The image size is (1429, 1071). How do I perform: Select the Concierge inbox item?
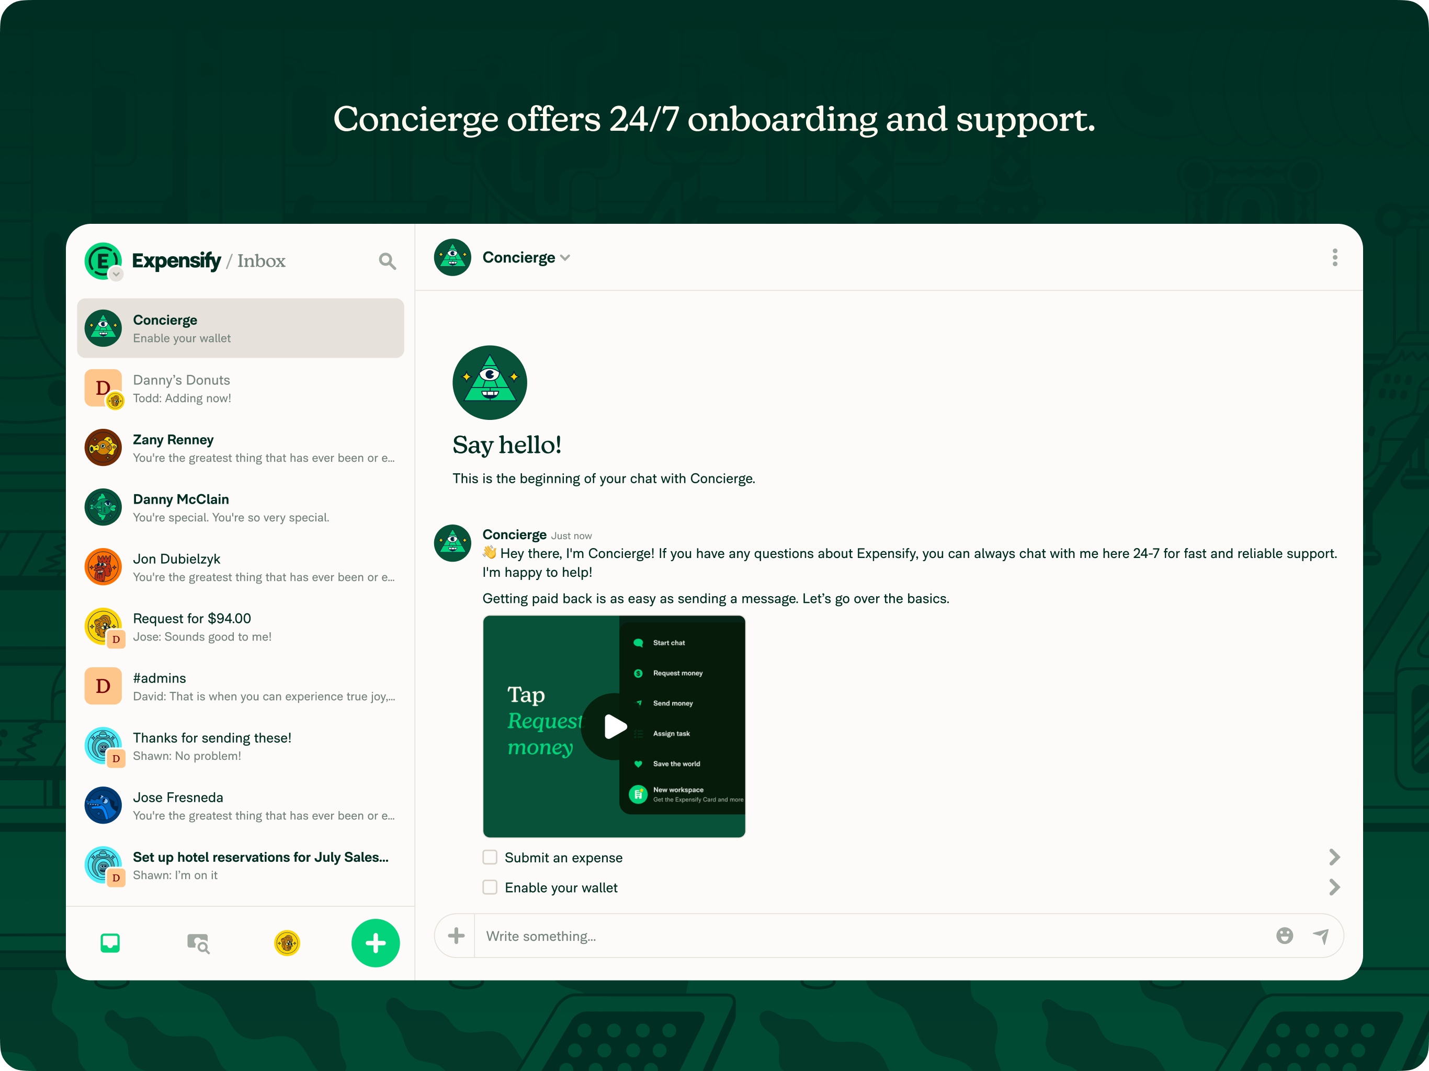[240, 327]
